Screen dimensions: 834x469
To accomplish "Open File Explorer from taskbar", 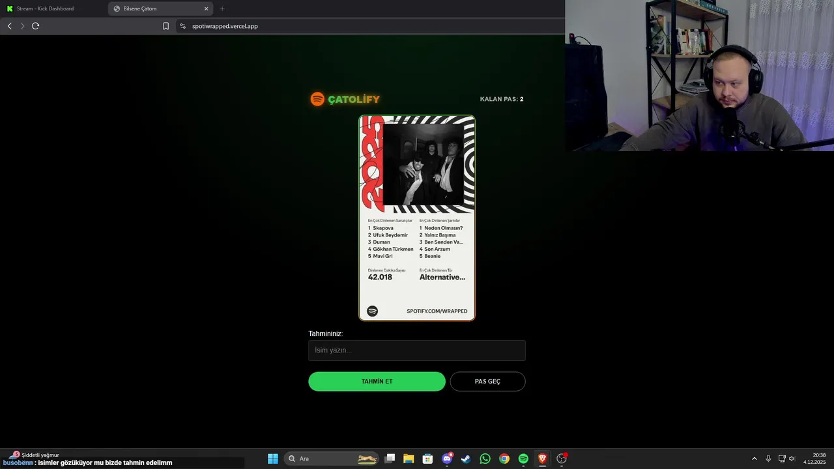I will pyautogui.click(x=409, y=459).
